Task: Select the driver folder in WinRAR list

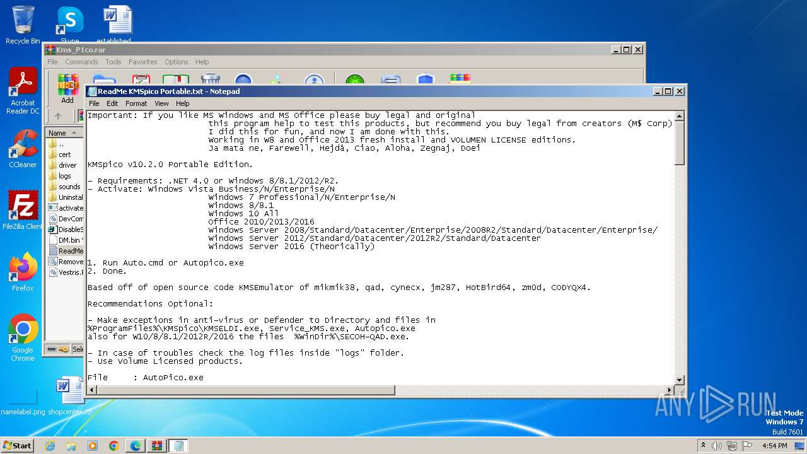Action: [x=67, y=165]
